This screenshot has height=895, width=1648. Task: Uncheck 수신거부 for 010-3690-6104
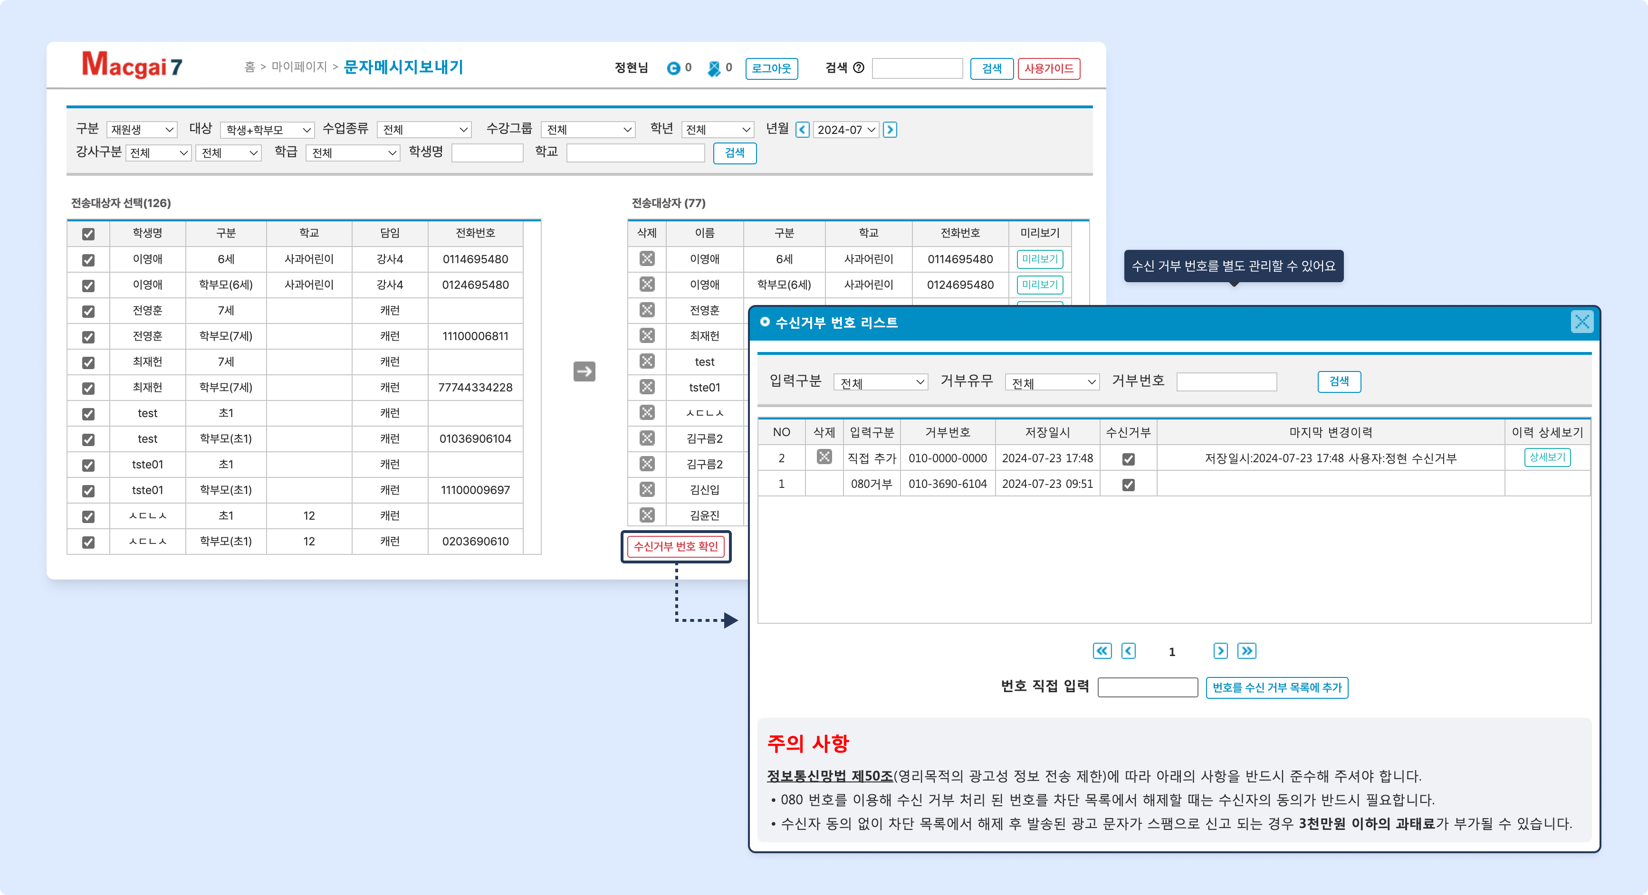pyautogui.click(x=1128, y=484)
